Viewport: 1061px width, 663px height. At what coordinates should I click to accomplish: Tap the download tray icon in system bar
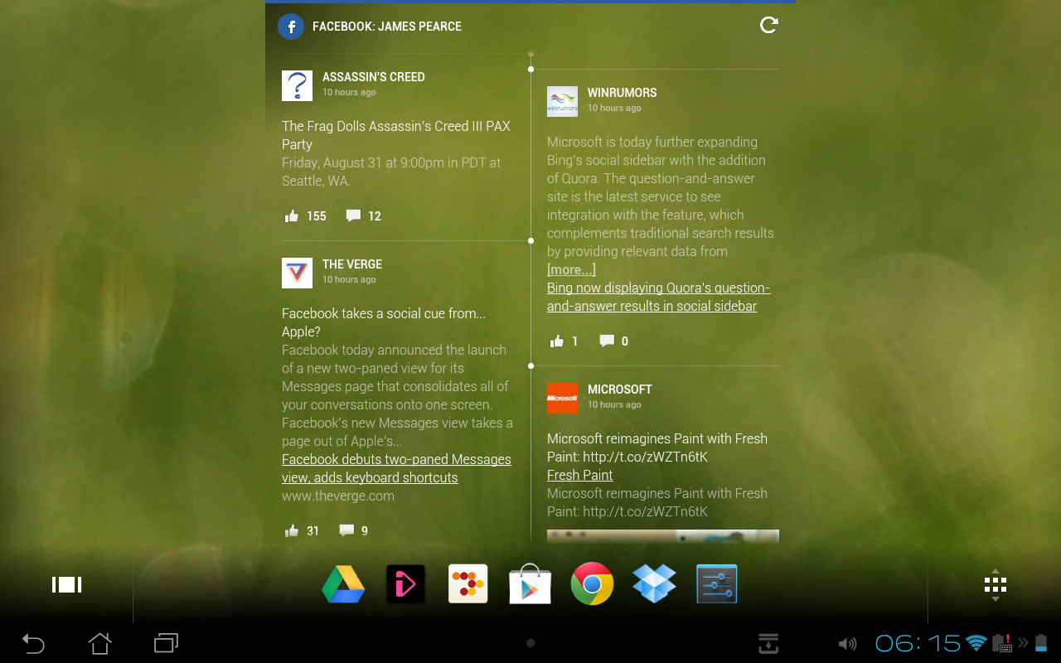[x=768, y=643]
